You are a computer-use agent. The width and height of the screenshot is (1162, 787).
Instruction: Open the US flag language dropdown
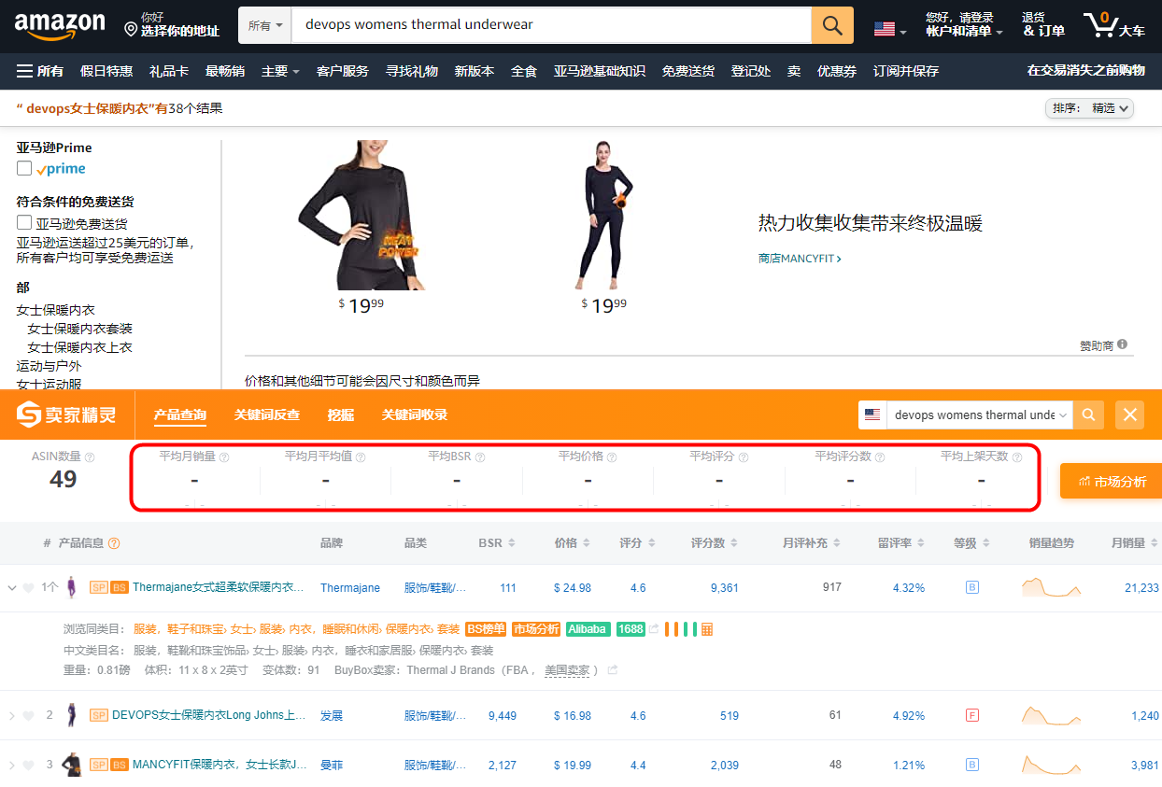[x=890, y=29]
